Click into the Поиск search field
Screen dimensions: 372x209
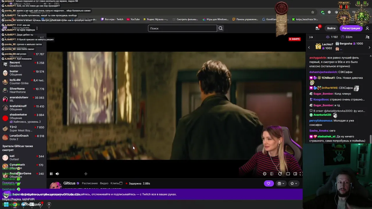pyautogui.click(x=183, y=28)
